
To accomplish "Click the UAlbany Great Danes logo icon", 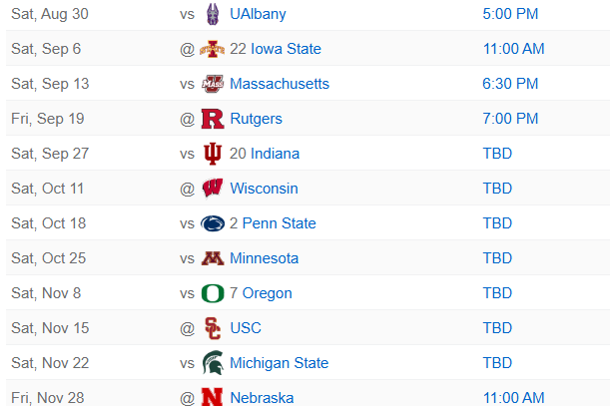I will click(x=213, y=14).
